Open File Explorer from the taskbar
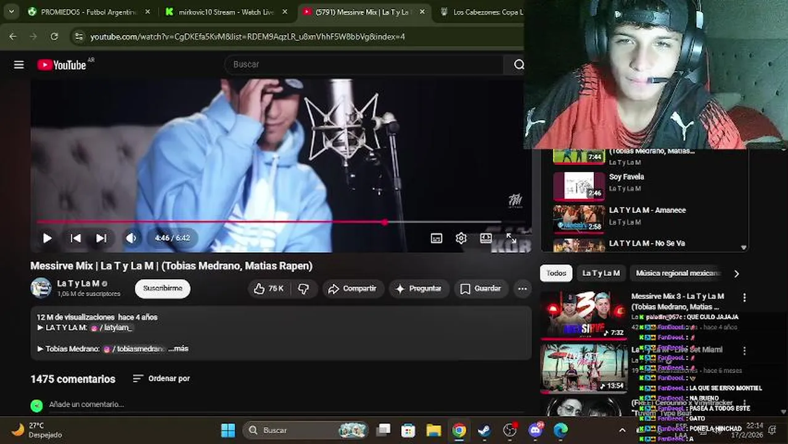The height and width of the screenshot is (444, 788). pyautogui.click(x=433, y=430)
